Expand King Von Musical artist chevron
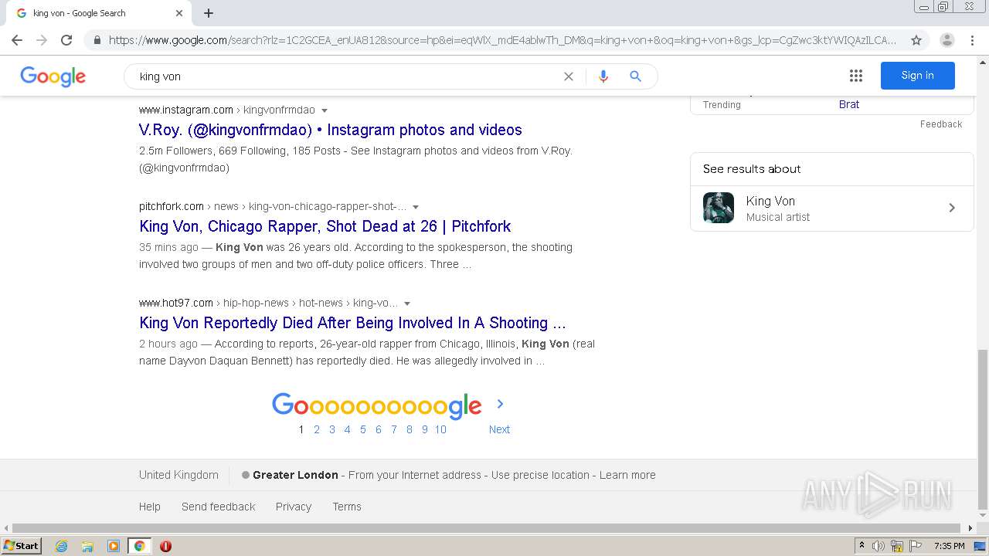Image resolution: width=989 pixels, height=556 pixels. (x=952, y=208)
